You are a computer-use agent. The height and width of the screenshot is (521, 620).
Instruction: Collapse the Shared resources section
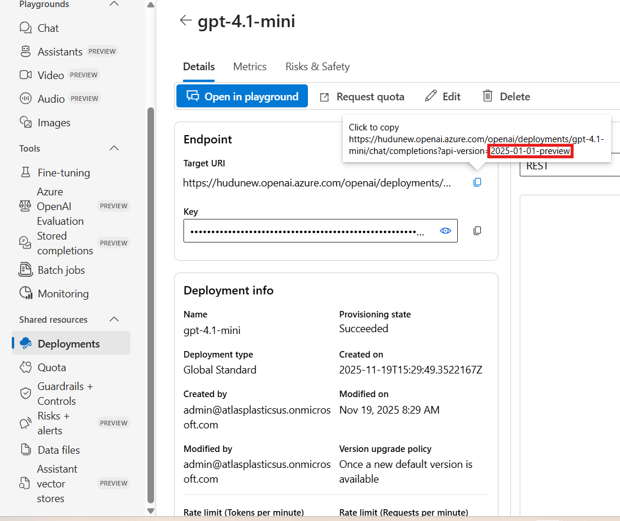click(x=114, y=319)
